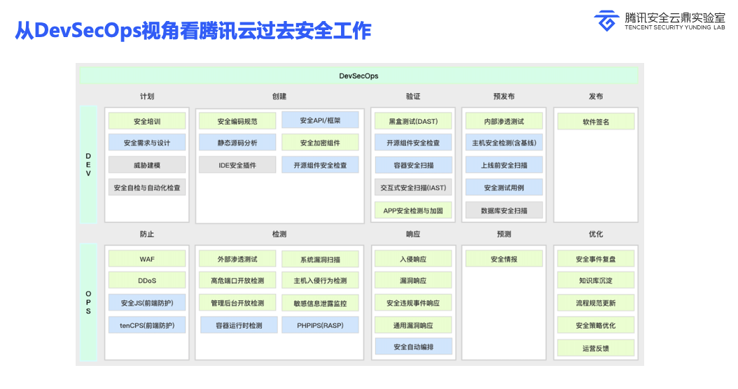738x389 pixels.
Task: Click the slide title about DevSecOps
Action: click(193, 31)
